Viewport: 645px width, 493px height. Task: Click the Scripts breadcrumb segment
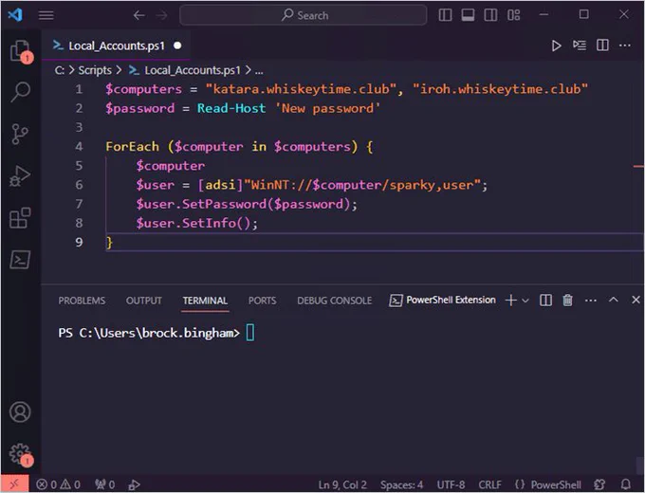(x=95, y=70)
